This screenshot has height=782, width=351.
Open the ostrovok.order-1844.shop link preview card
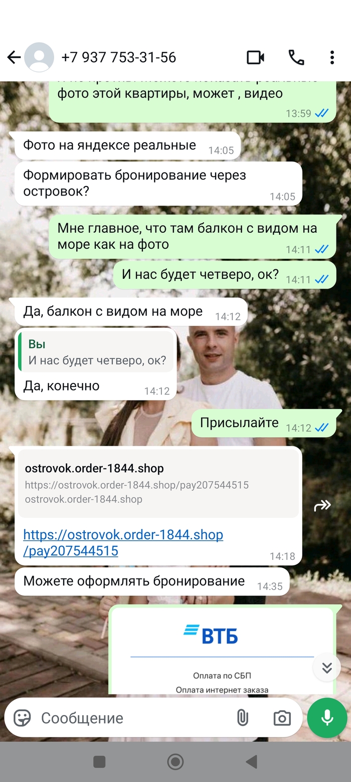tap(158, 483)
